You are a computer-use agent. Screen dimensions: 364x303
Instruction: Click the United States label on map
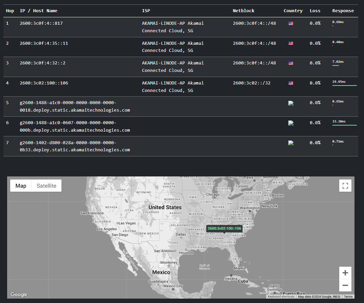pos(165,207)
